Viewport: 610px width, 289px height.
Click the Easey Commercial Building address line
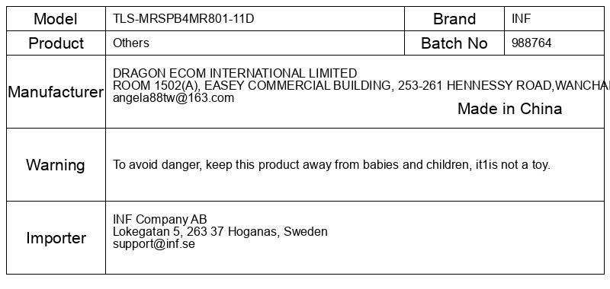point(361,85)
